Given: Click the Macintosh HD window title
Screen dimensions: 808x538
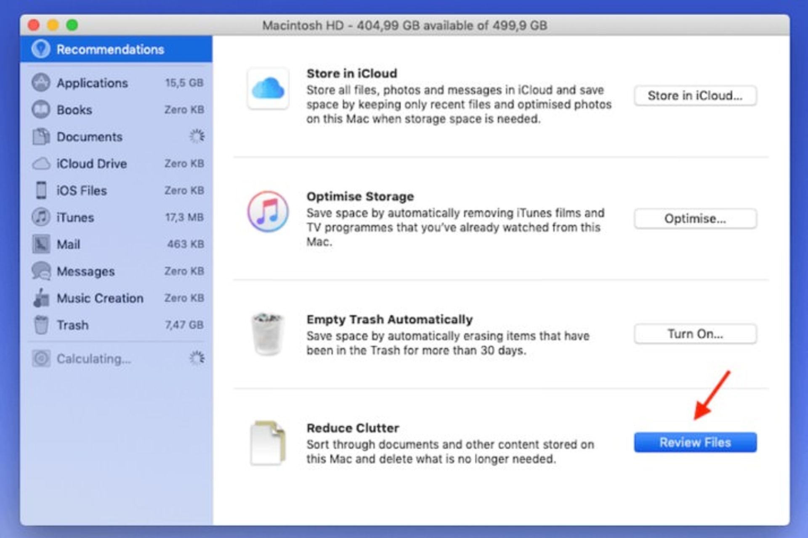Looking at the screenshot, I should (404, 26).
